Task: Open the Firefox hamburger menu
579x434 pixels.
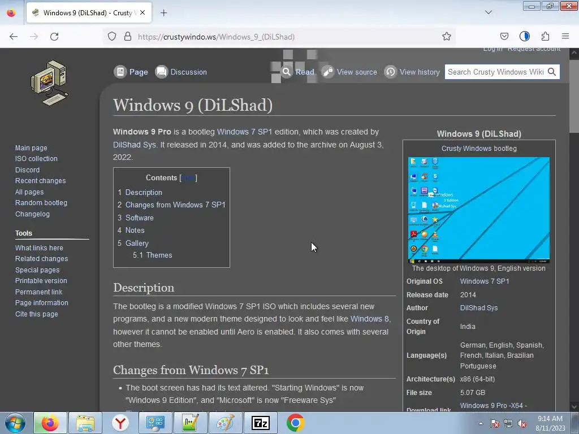Action: click(565, 36)
